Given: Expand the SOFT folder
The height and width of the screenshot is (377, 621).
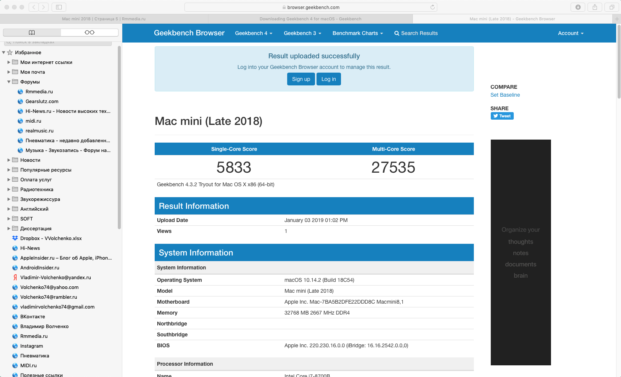Looking at the screenshot, I should pos(9,219).
